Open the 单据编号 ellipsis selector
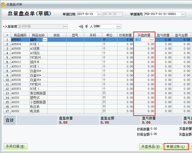192x153 pixels. pos(183,14)
